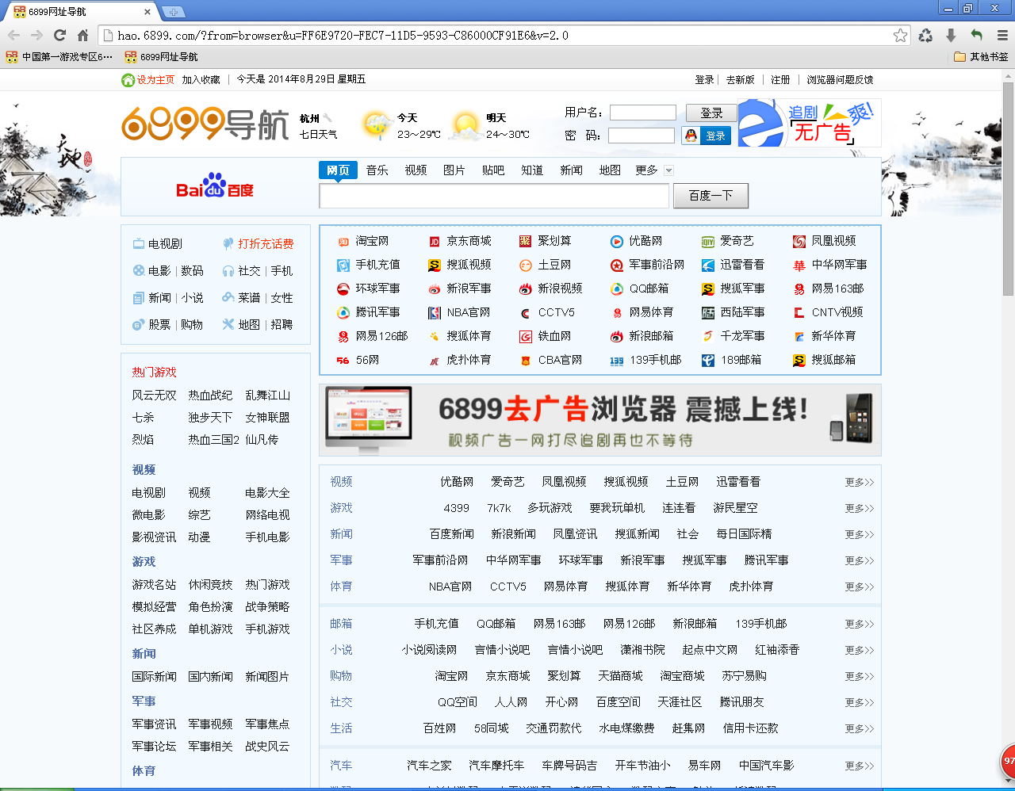Expand 更多>> in the 军事 row
1015x791 pixels.
860,560
